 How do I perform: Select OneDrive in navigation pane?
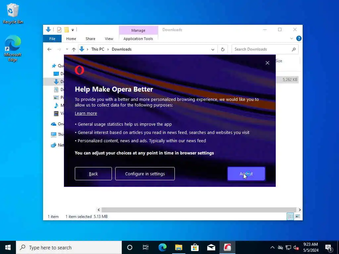[x=57, y=124]
